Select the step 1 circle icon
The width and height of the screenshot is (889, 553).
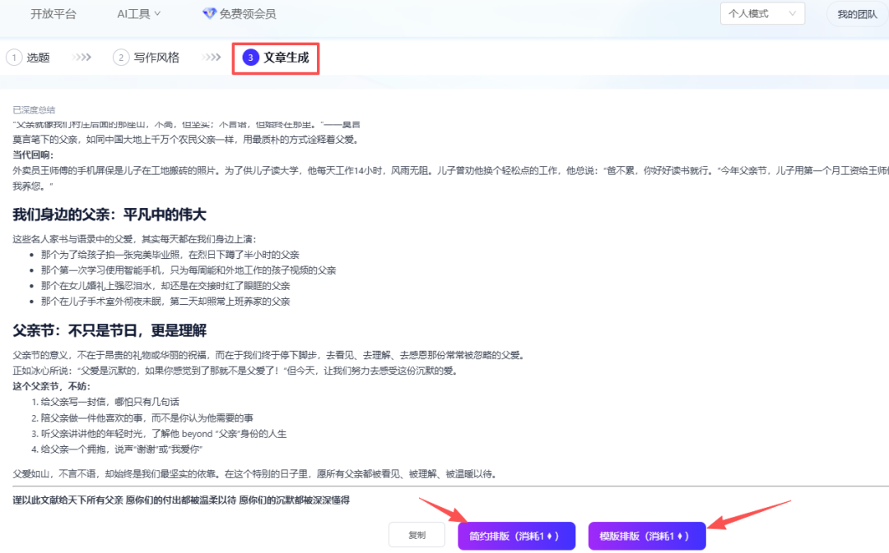14,58
